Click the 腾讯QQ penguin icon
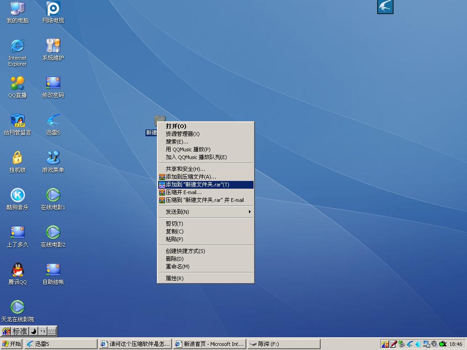This screenshot has width=467, height=350. (17, 270)
